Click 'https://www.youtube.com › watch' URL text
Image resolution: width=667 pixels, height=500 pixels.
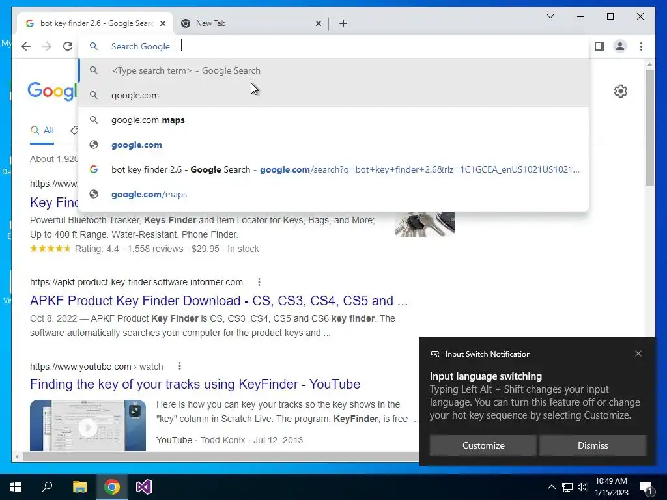(96, 366)
